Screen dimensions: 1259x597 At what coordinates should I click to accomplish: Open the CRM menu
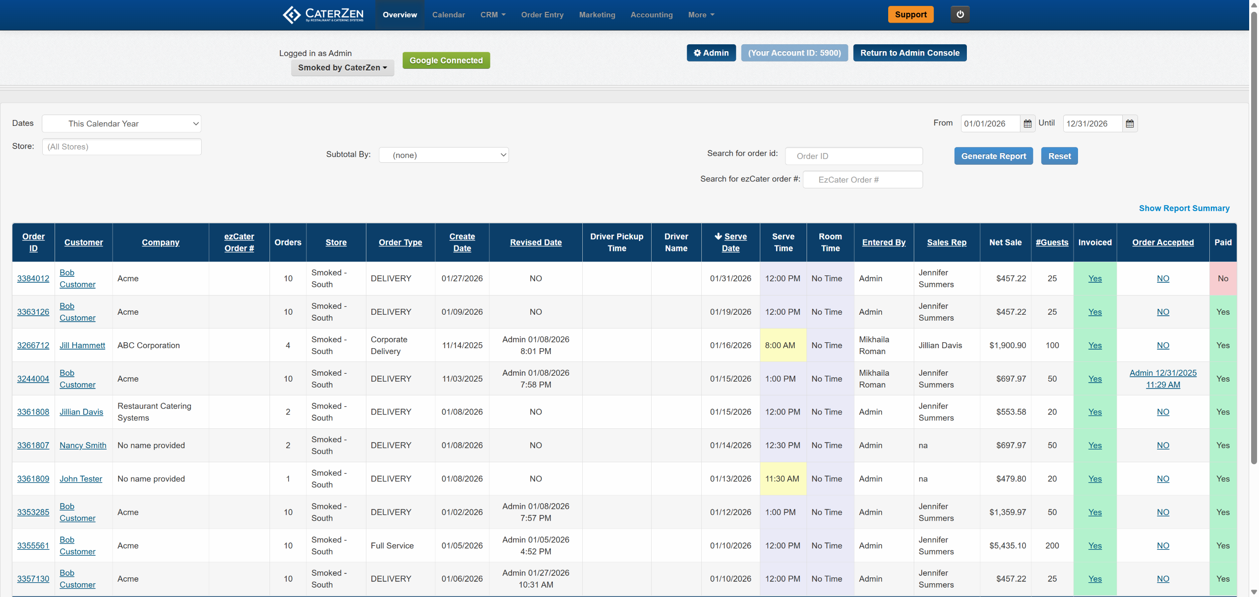[492, 15]
